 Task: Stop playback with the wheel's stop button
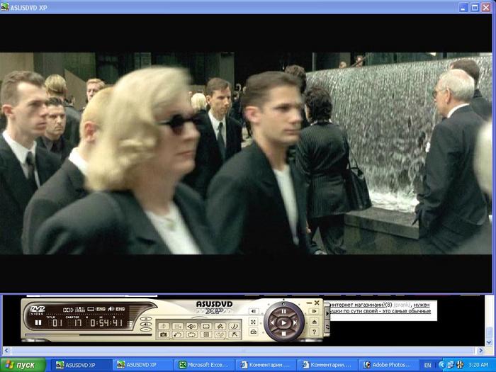[283, 334]
